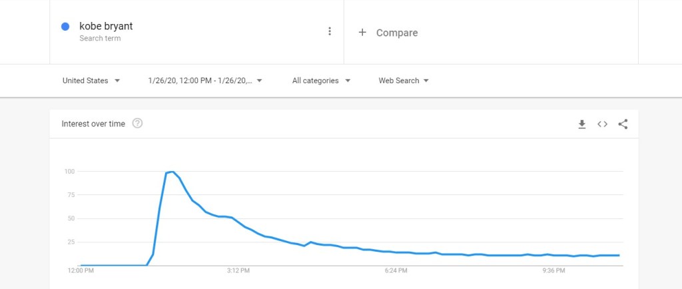
Task: Click the 9:36 PM axis label
Action: pos(553,270)
